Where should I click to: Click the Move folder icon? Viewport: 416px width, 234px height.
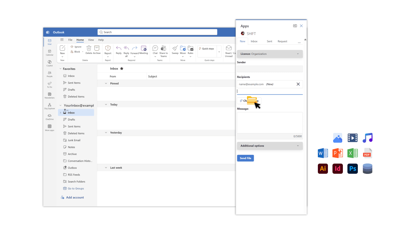(x=183, y=48)
